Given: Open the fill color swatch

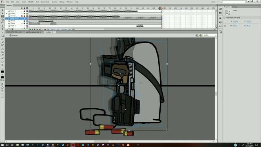Looking at the screenshot, I should pyautogui.click(x=2, y=77).
